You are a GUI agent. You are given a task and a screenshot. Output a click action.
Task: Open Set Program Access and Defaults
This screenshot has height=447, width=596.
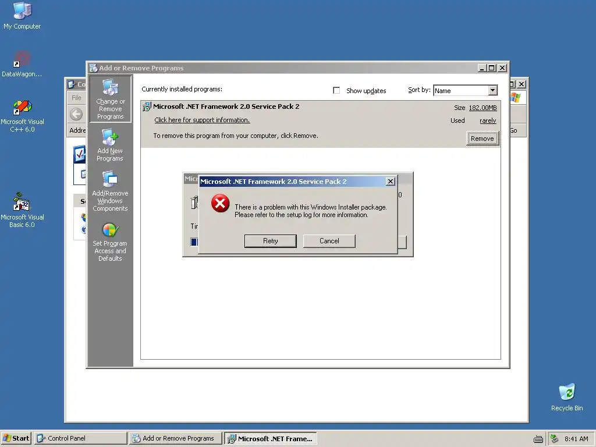pyautogui.click(x=110, y=242)
